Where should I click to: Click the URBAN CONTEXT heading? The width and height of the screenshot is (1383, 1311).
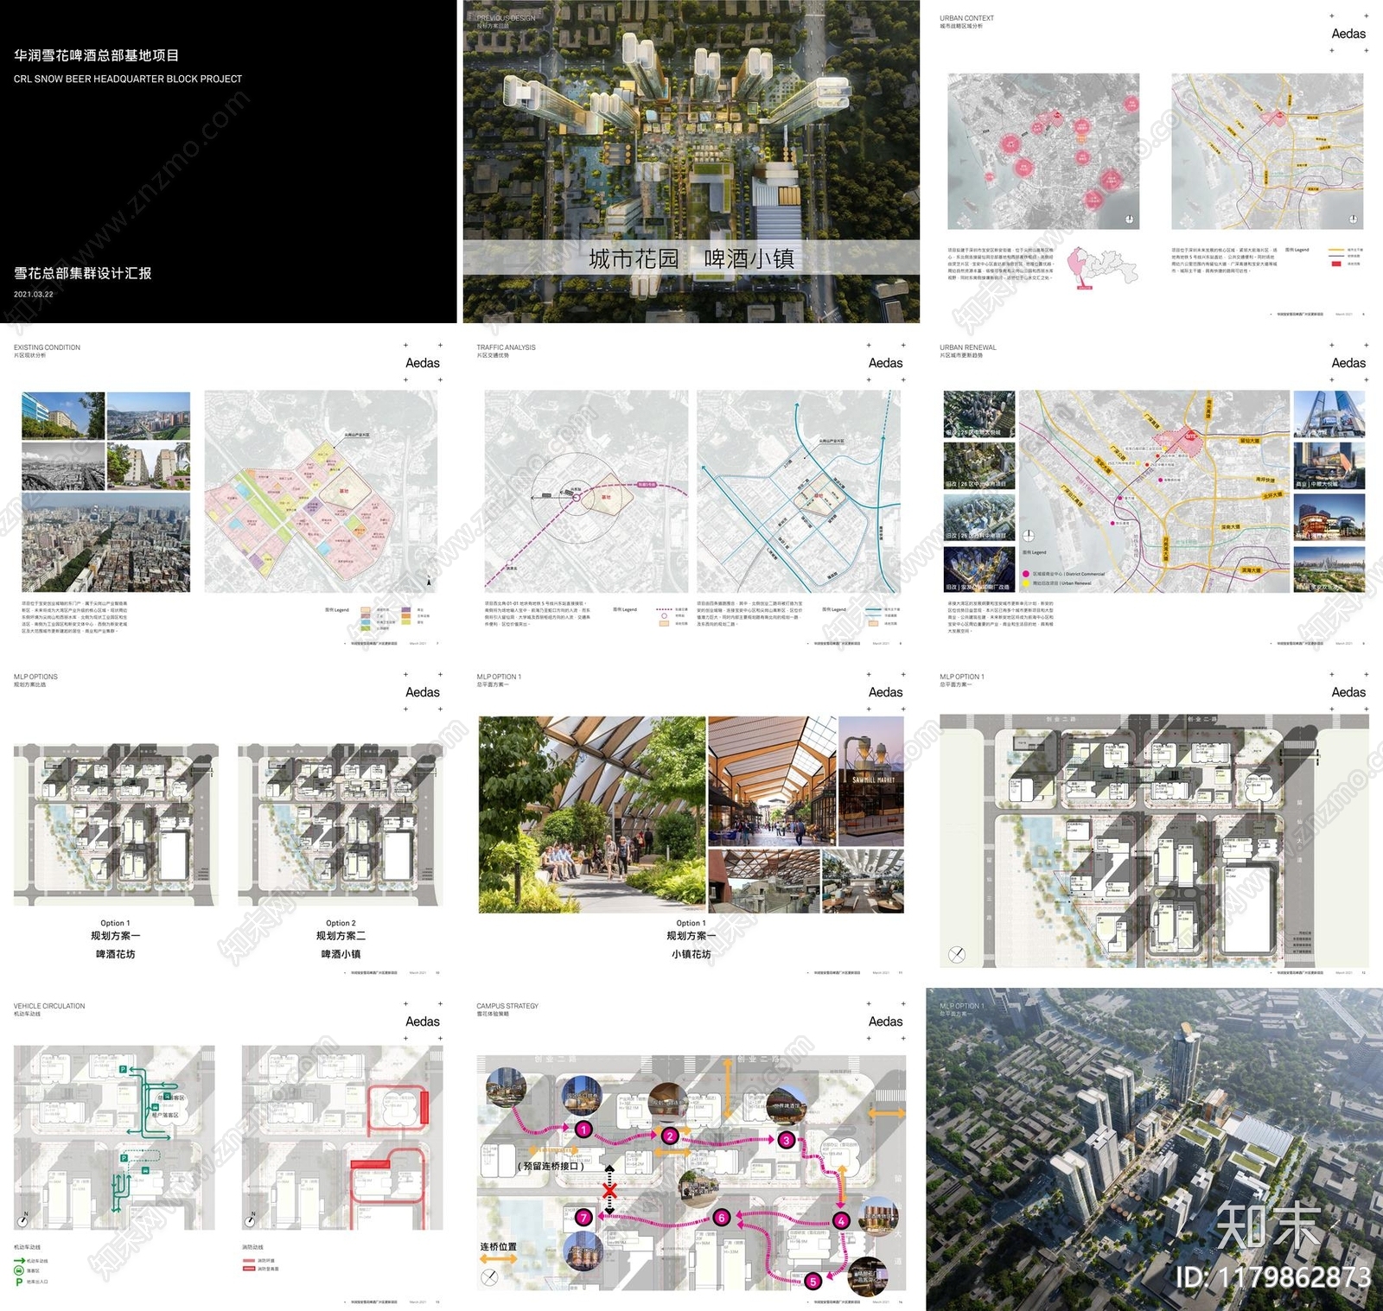(966, 18)
